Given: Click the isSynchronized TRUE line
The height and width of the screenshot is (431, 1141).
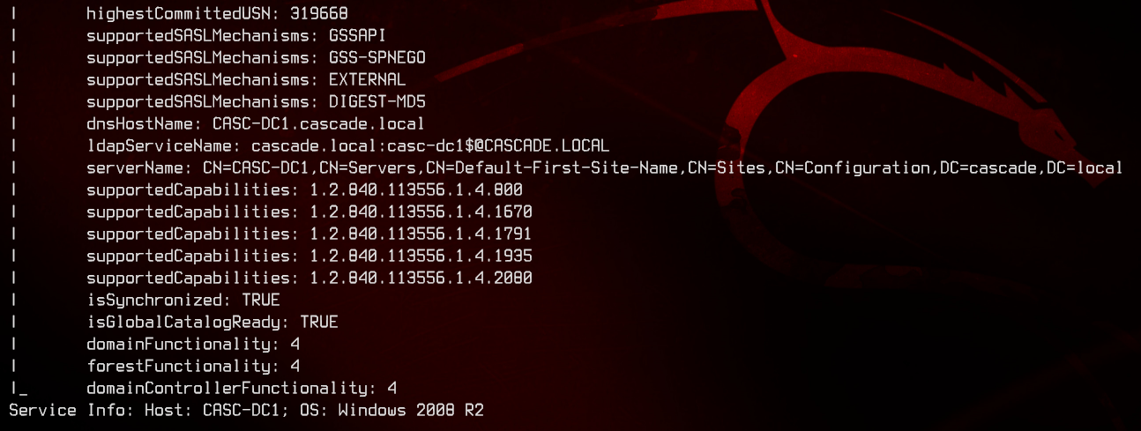Looking at the screenshot, I should pos(183,300).
